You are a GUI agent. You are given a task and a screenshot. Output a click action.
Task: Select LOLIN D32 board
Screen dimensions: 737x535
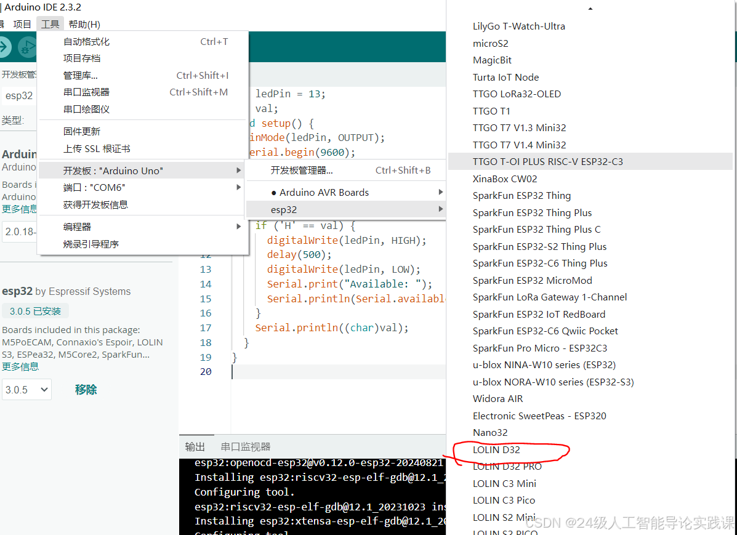coord(590,449)
